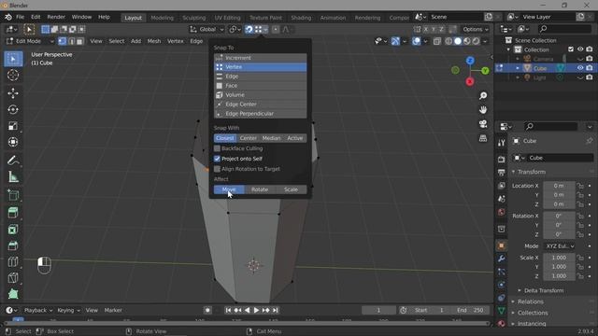Toggle Rotate in Affect options
This screenshot has height=336, width=598.
tap(260, 189)
